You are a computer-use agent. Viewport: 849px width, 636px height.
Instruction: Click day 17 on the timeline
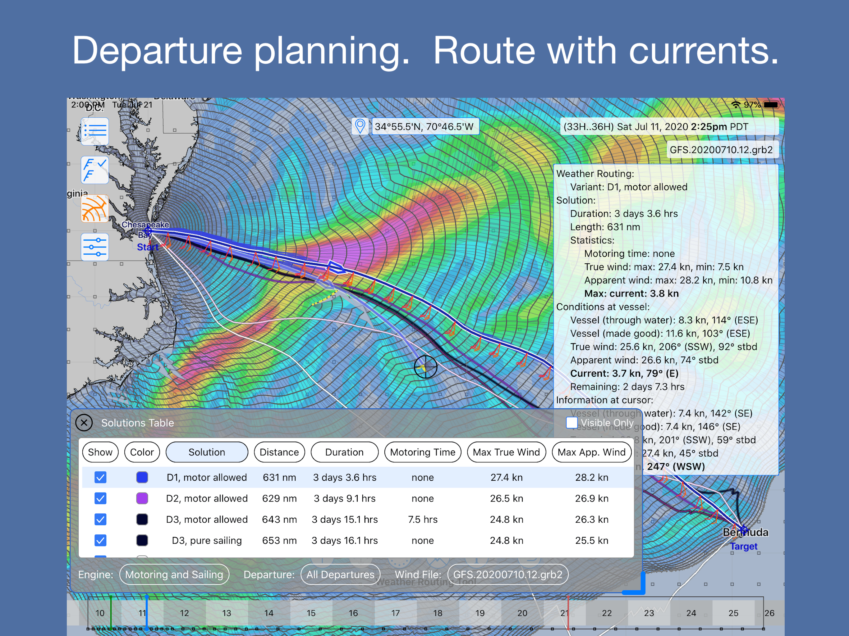click(x=395, y=613)
